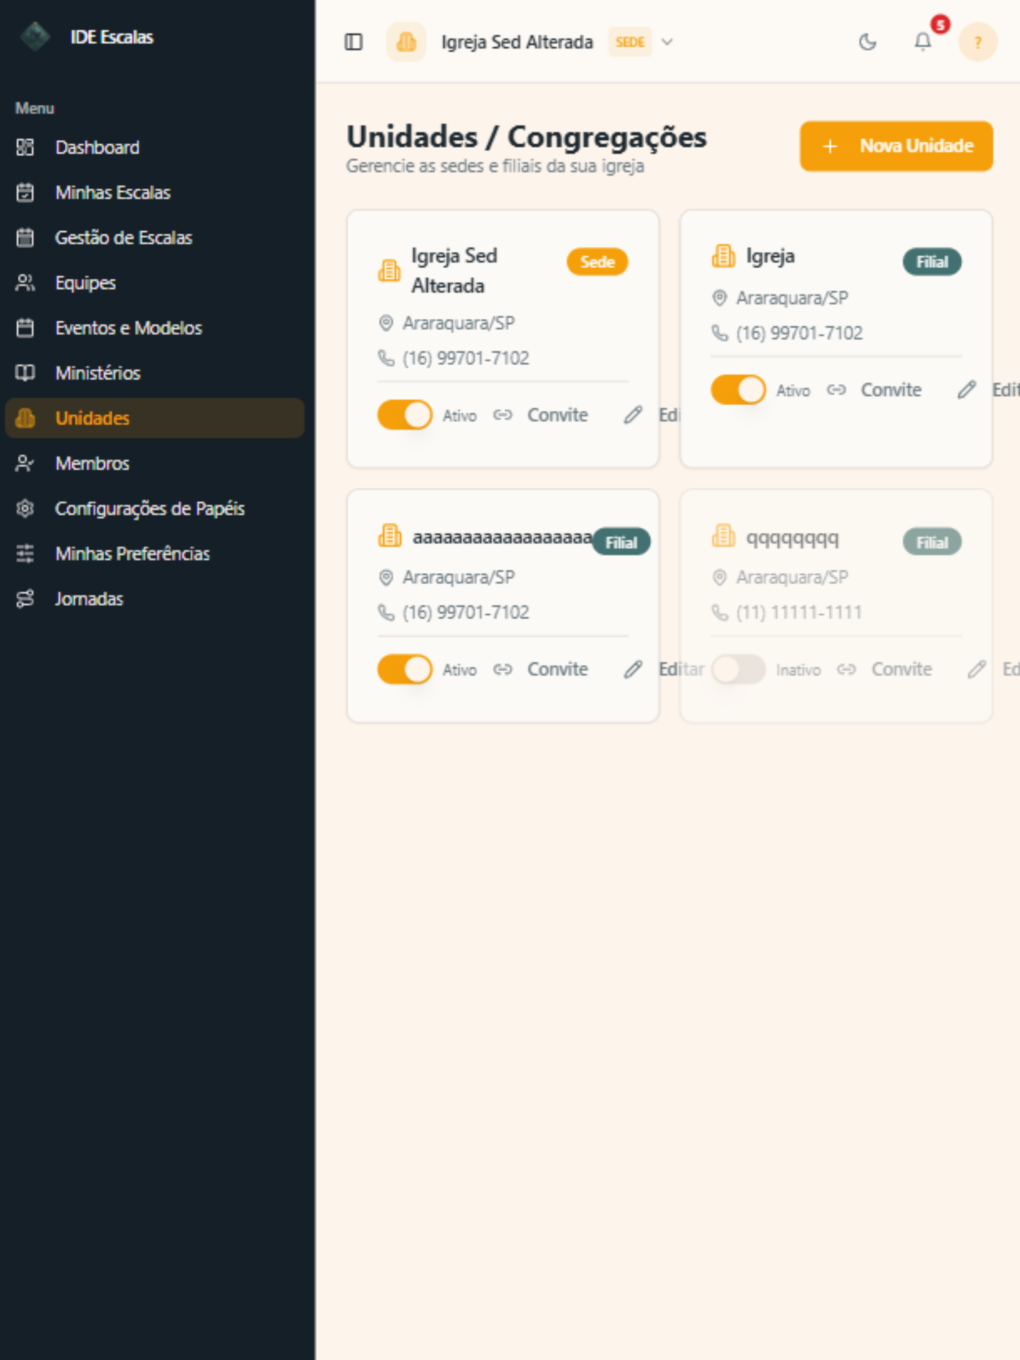The image size is (1020, 1360).
Task: Click the Equipes people icon
Action: click(25, 283)
